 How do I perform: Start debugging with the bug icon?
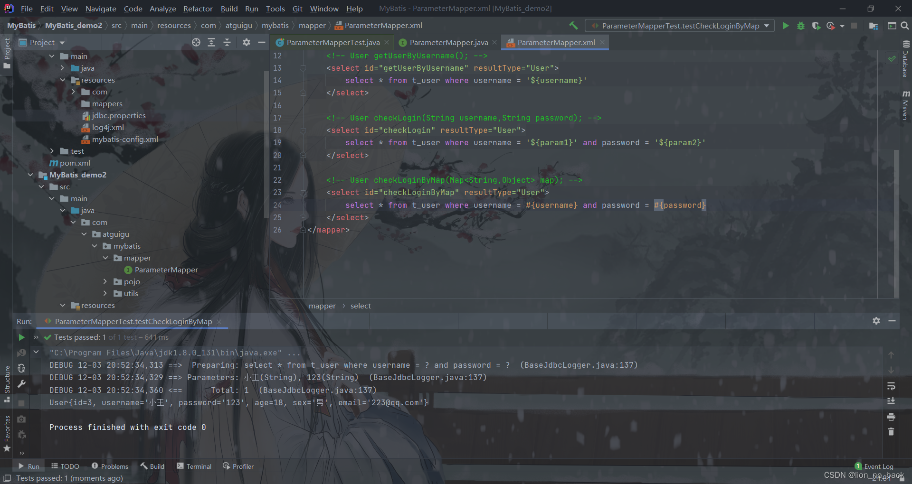(801, 26)
